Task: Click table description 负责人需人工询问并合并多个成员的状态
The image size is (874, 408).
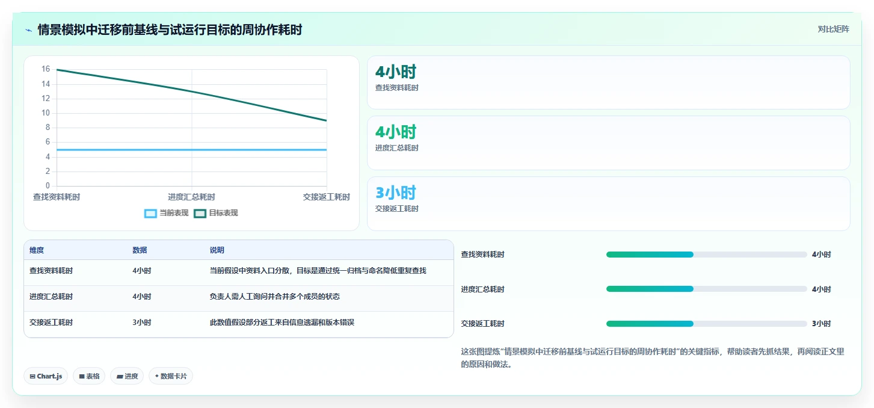Action: [275, 297]
